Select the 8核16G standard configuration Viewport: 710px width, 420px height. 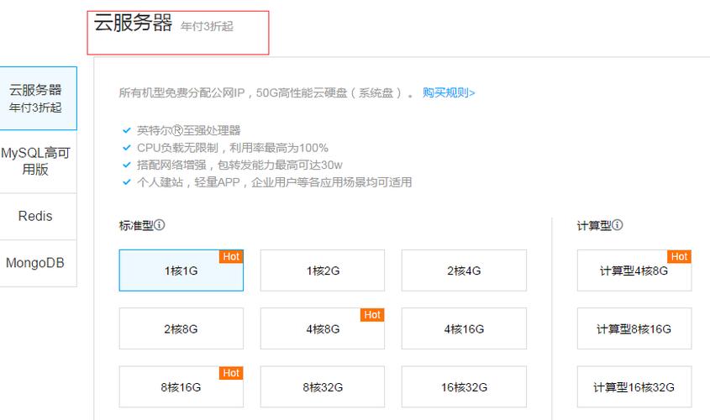[x=181, y=387]
